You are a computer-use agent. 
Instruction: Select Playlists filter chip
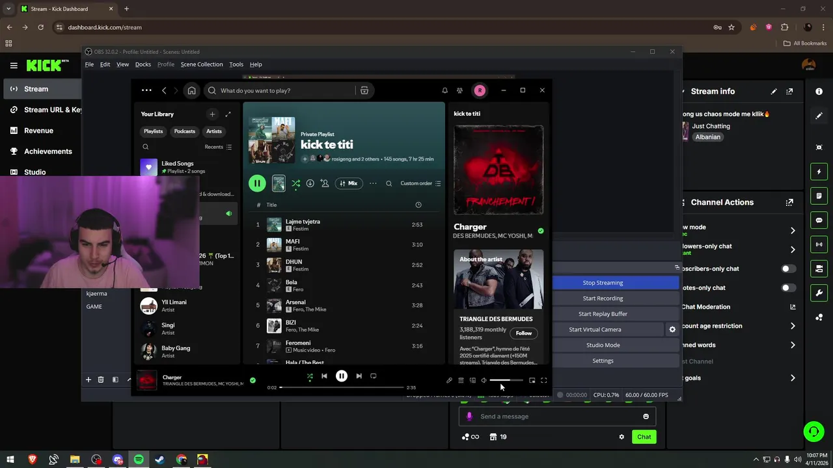154,131
